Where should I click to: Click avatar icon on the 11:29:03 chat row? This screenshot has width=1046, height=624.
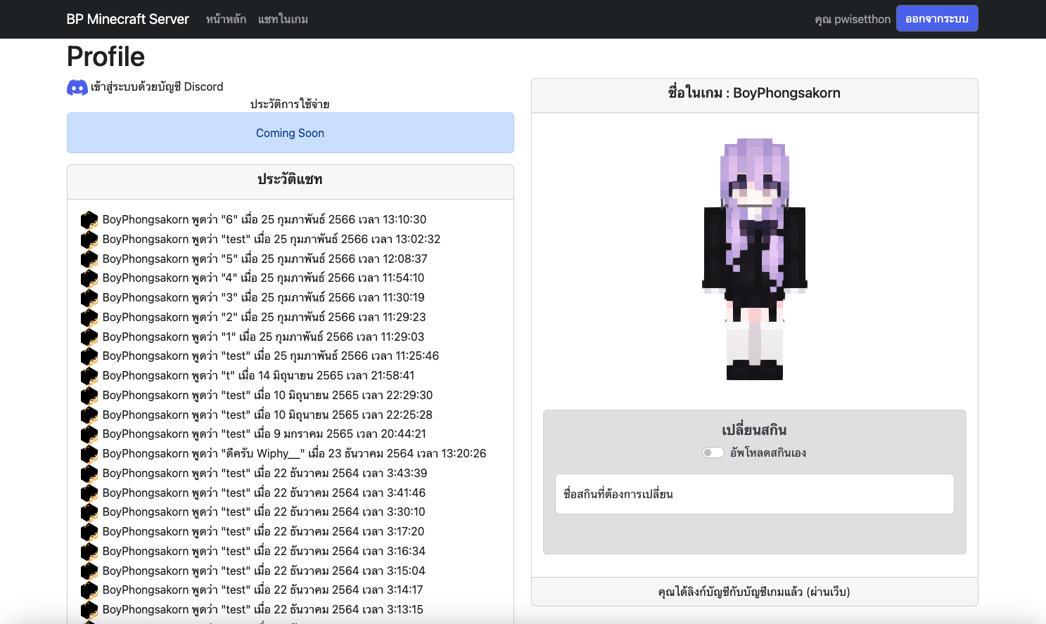(x=89, y=337)
